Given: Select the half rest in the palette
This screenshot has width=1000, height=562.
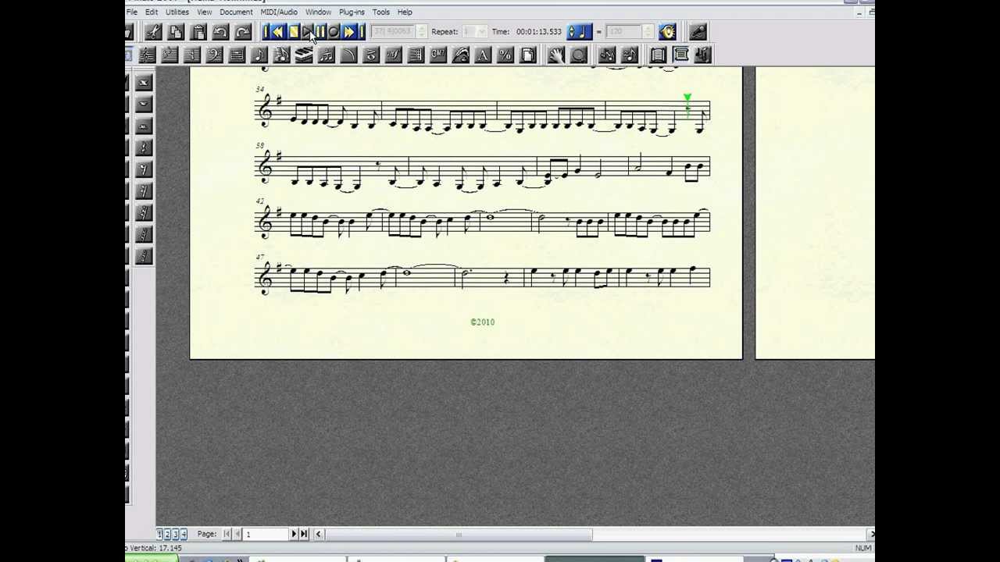Looking at the screenshot, I should coord(144,126).
